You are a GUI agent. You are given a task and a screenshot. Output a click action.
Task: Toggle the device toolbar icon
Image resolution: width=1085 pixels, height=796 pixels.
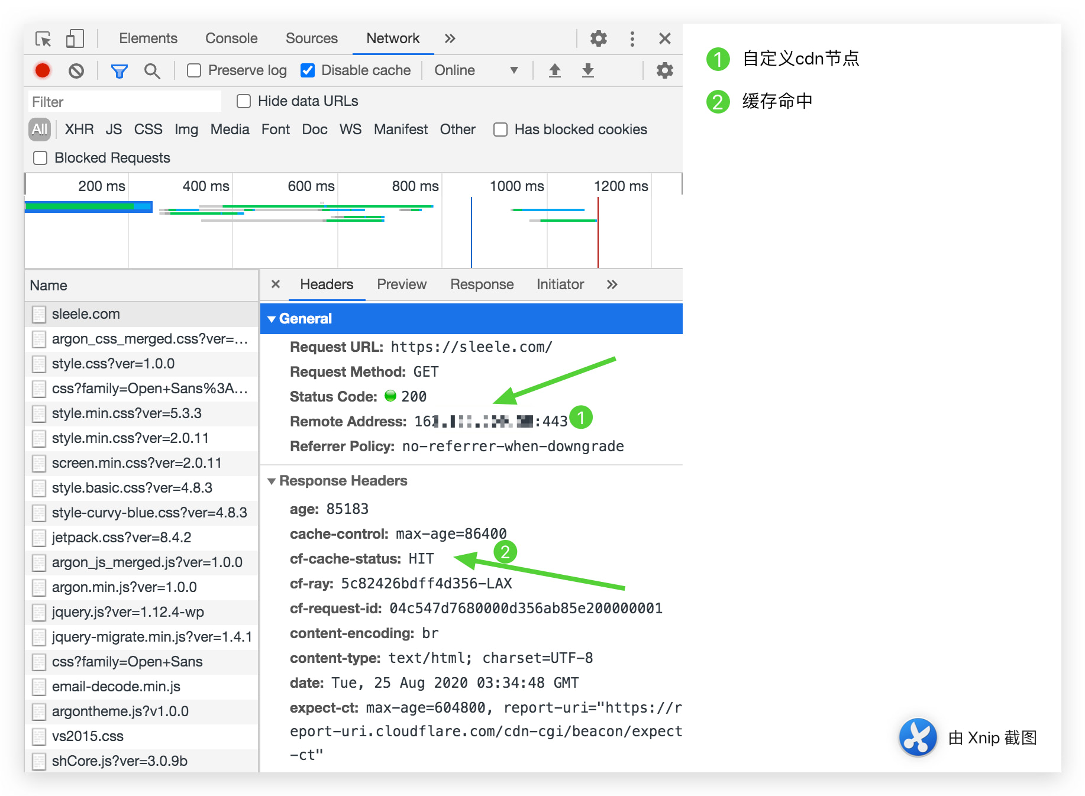pos(75,39)
